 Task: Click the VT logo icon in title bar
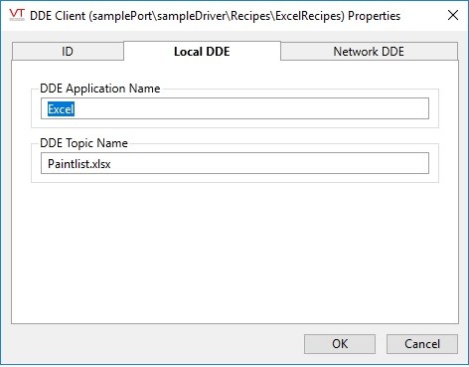click(x=17, y=15)
